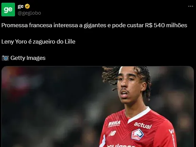Image resolution: width=196 pixels, height=147 pixels.
Task: Click the 'Getty Images' credit text
Action: click(x=28, y=58)
